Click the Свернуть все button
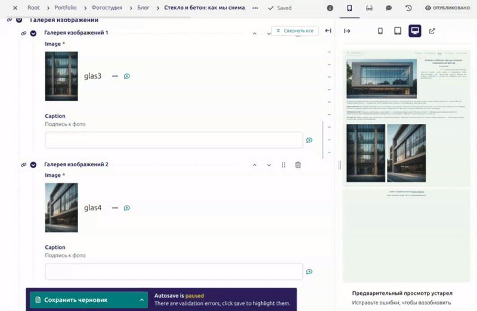This screenshot has height=311, width=477. pos(295,31)
